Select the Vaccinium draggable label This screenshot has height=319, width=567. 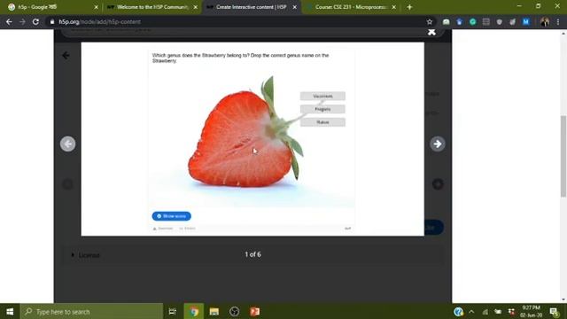[x=322, y=96]
